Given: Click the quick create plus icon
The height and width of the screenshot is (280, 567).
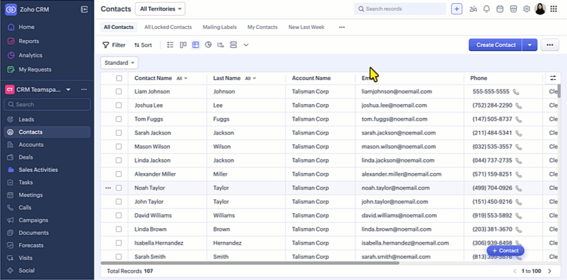Looking at the screenshot, I should tap(457, 9).
